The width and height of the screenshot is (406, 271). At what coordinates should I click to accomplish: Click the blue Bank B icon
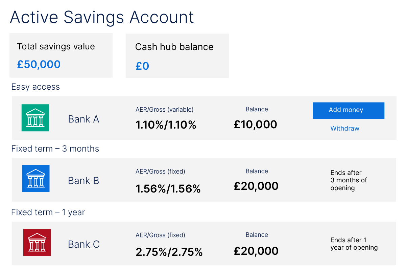click(35, 178)
